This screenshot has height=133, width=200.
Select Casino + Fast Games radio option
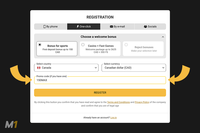click(x=83, y=45)
